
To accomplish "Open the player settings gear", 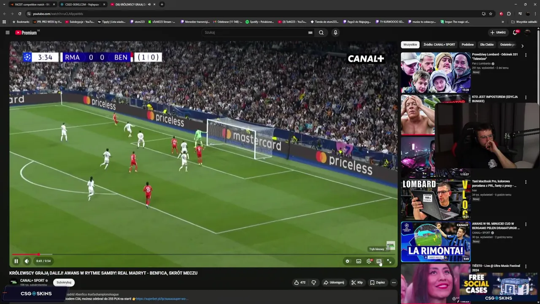I will tap(369, 261).
